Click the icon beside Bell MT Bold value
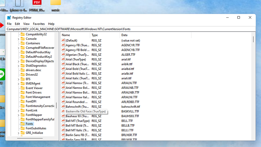Viewport: 261px width, 147px height. click(63, 125)
